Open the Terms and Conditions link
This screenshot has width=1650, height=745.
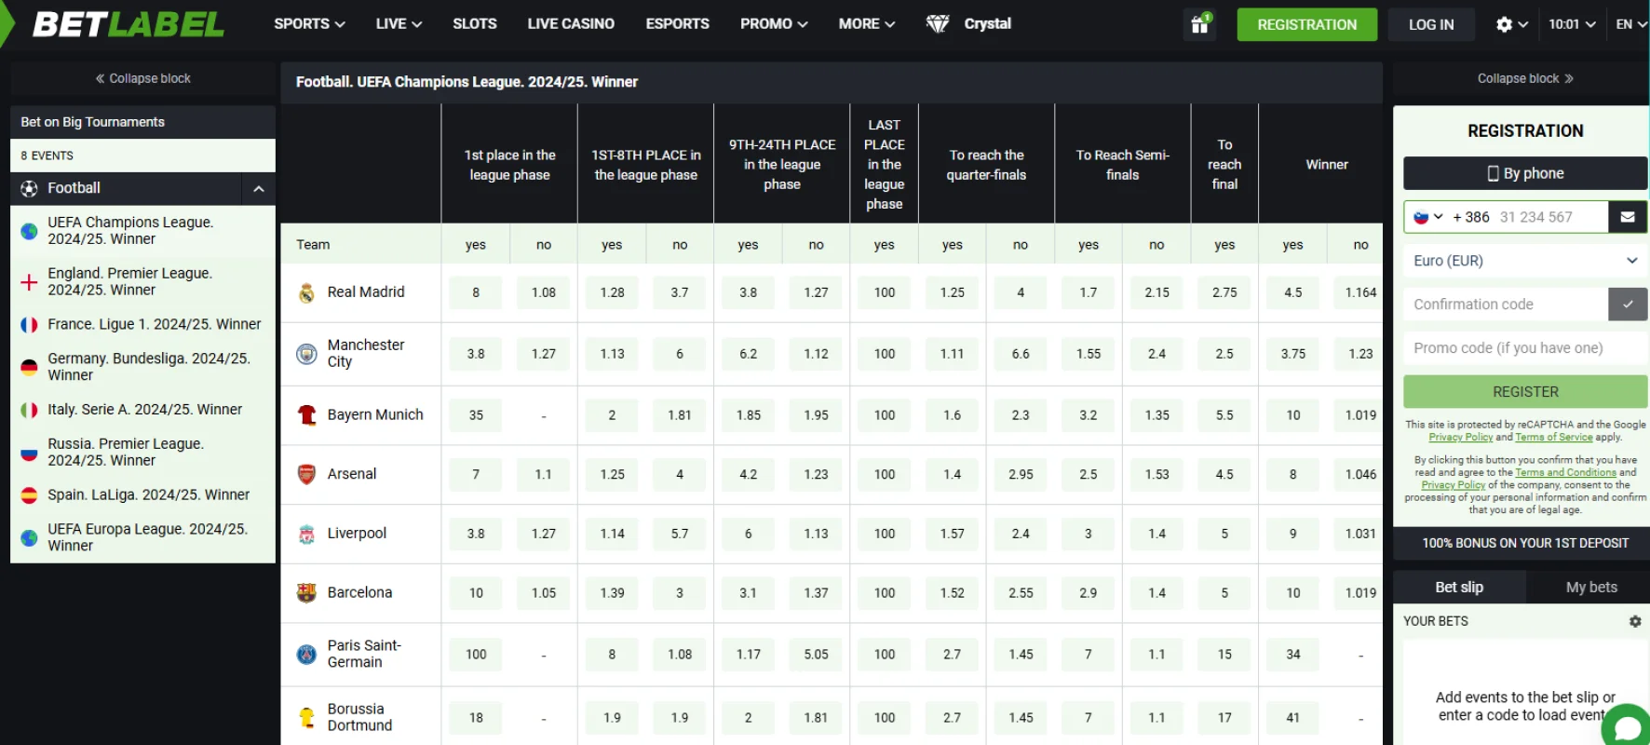click(1565, 472)
